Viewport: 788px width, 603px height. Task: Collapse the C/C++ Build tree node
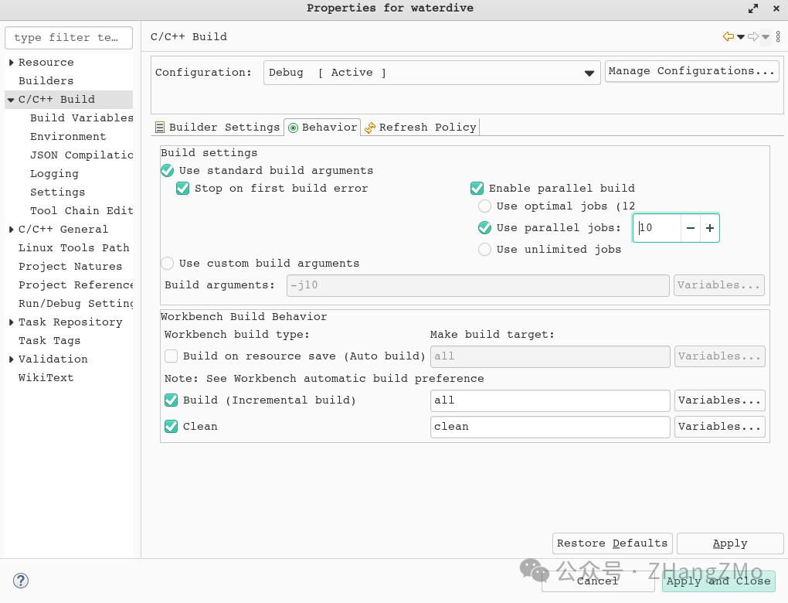(11, 100)
